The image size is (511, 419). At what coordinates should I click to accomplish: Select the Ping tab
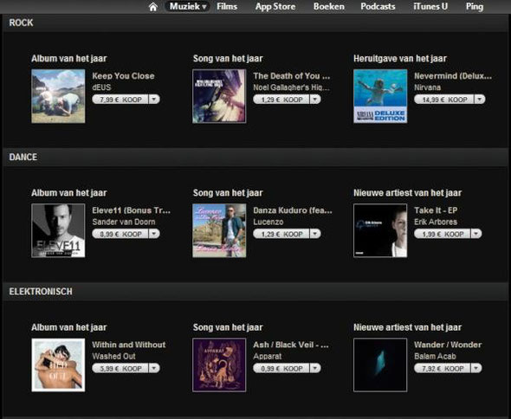pyautogui.click(x=474, y=7)
